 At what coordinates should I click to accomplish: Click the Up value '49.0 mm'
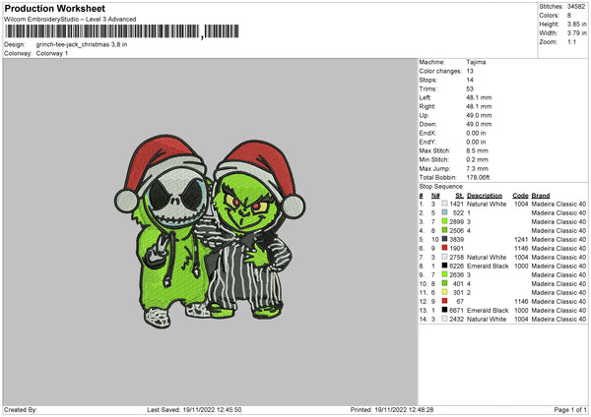(479, 115)
